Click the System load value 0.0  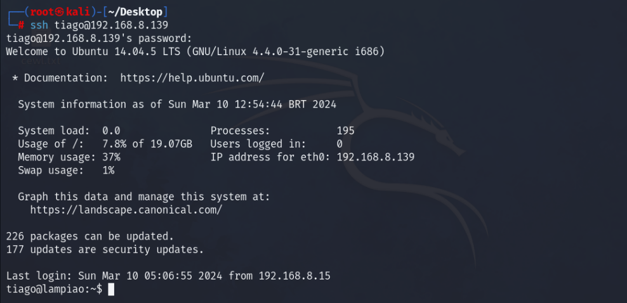coord(111,131)
